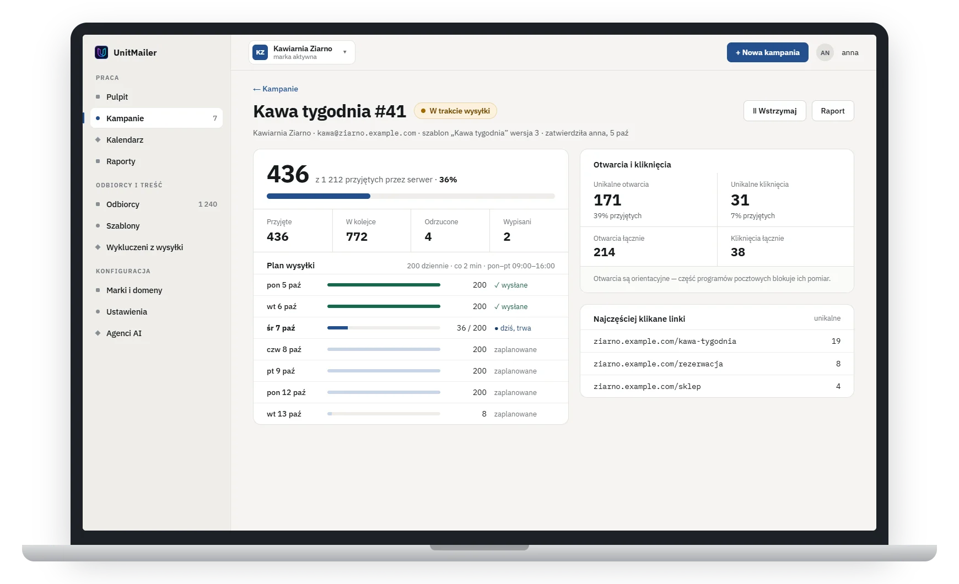Open Agenci AI in the sidebar
This screenshot has height=584, width=959.
coord(157,333)
